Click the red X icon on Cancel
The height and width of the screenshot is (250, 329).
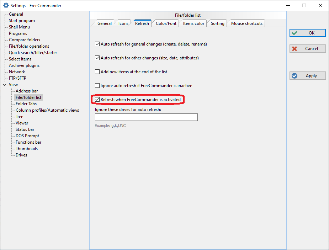pos(294,49)
